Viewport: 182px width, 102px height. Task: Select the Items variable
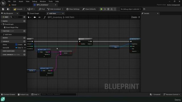click(5, 44)
